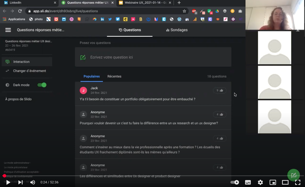Click the browser address bar URL
Viewport: 305px width, 187px height.
pos(66,11)
